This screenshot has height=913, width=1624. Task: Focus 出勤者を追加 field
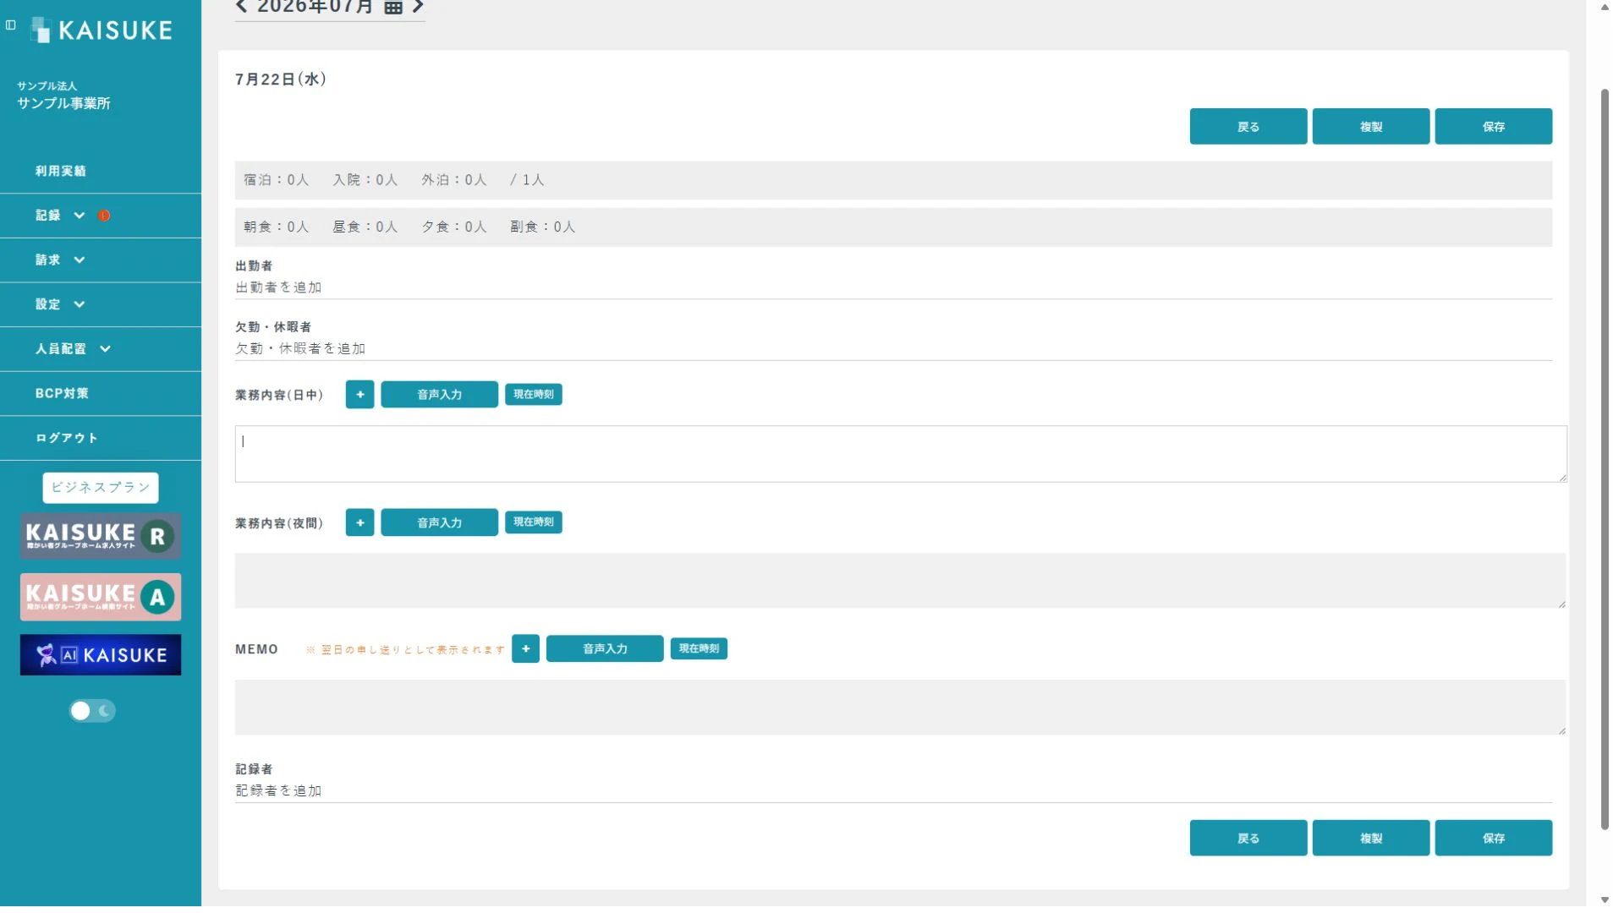[893, 288]
